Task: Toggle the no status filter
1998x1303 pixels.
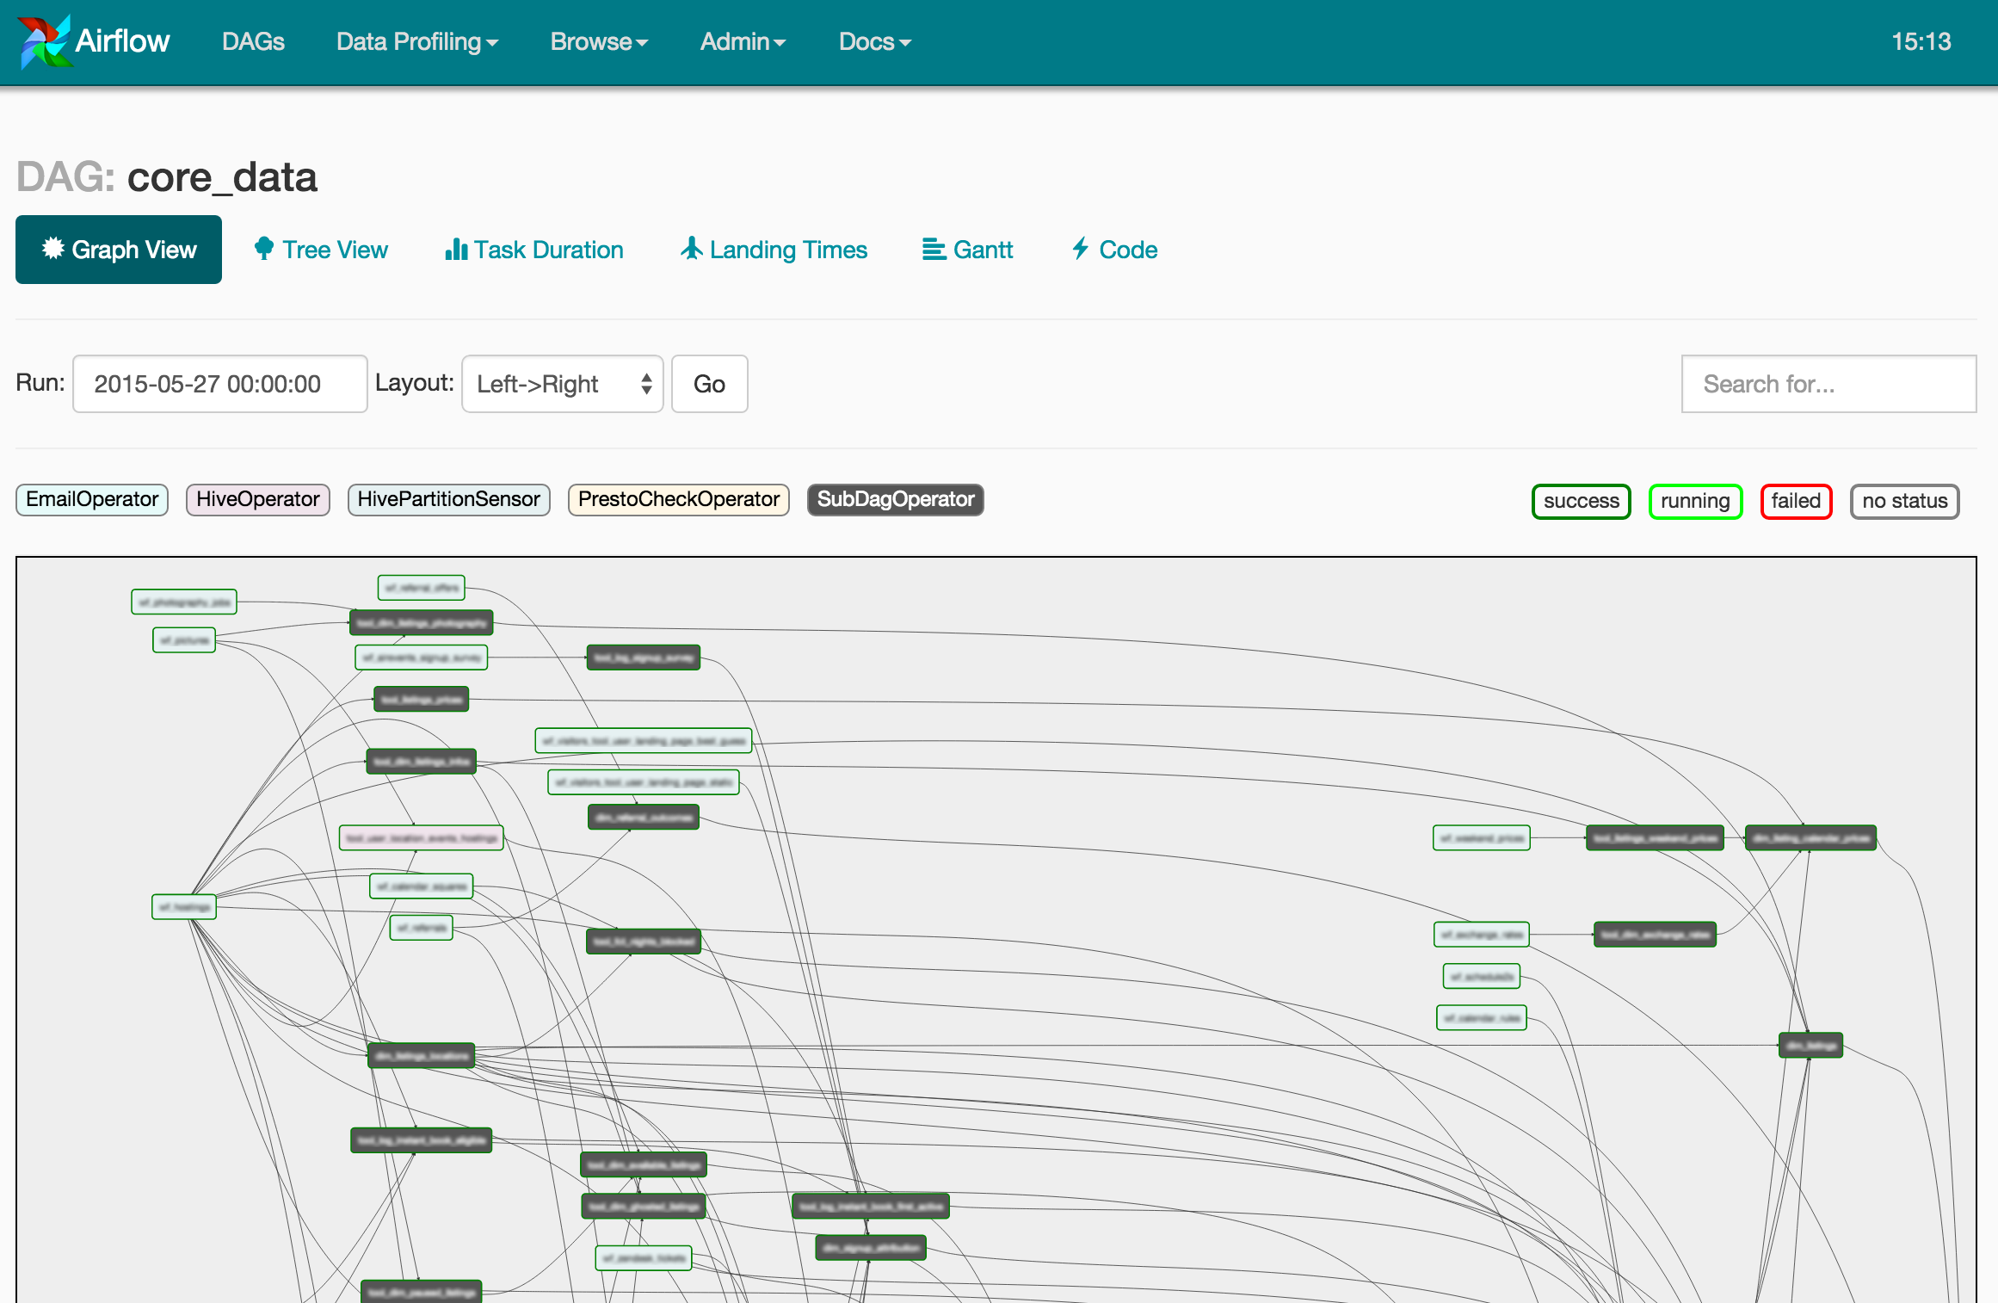Action: 1904,501
